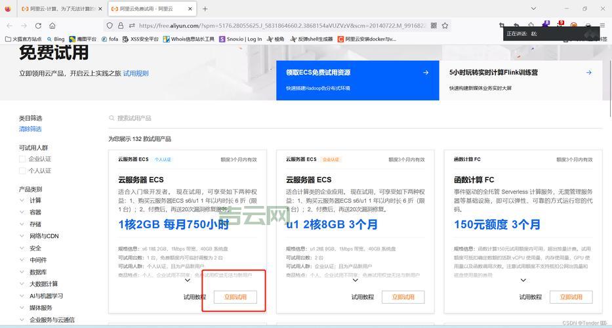
Task: Open the 5小时玩转实时计算Flink训练营 banner
Action: point(521,80)
